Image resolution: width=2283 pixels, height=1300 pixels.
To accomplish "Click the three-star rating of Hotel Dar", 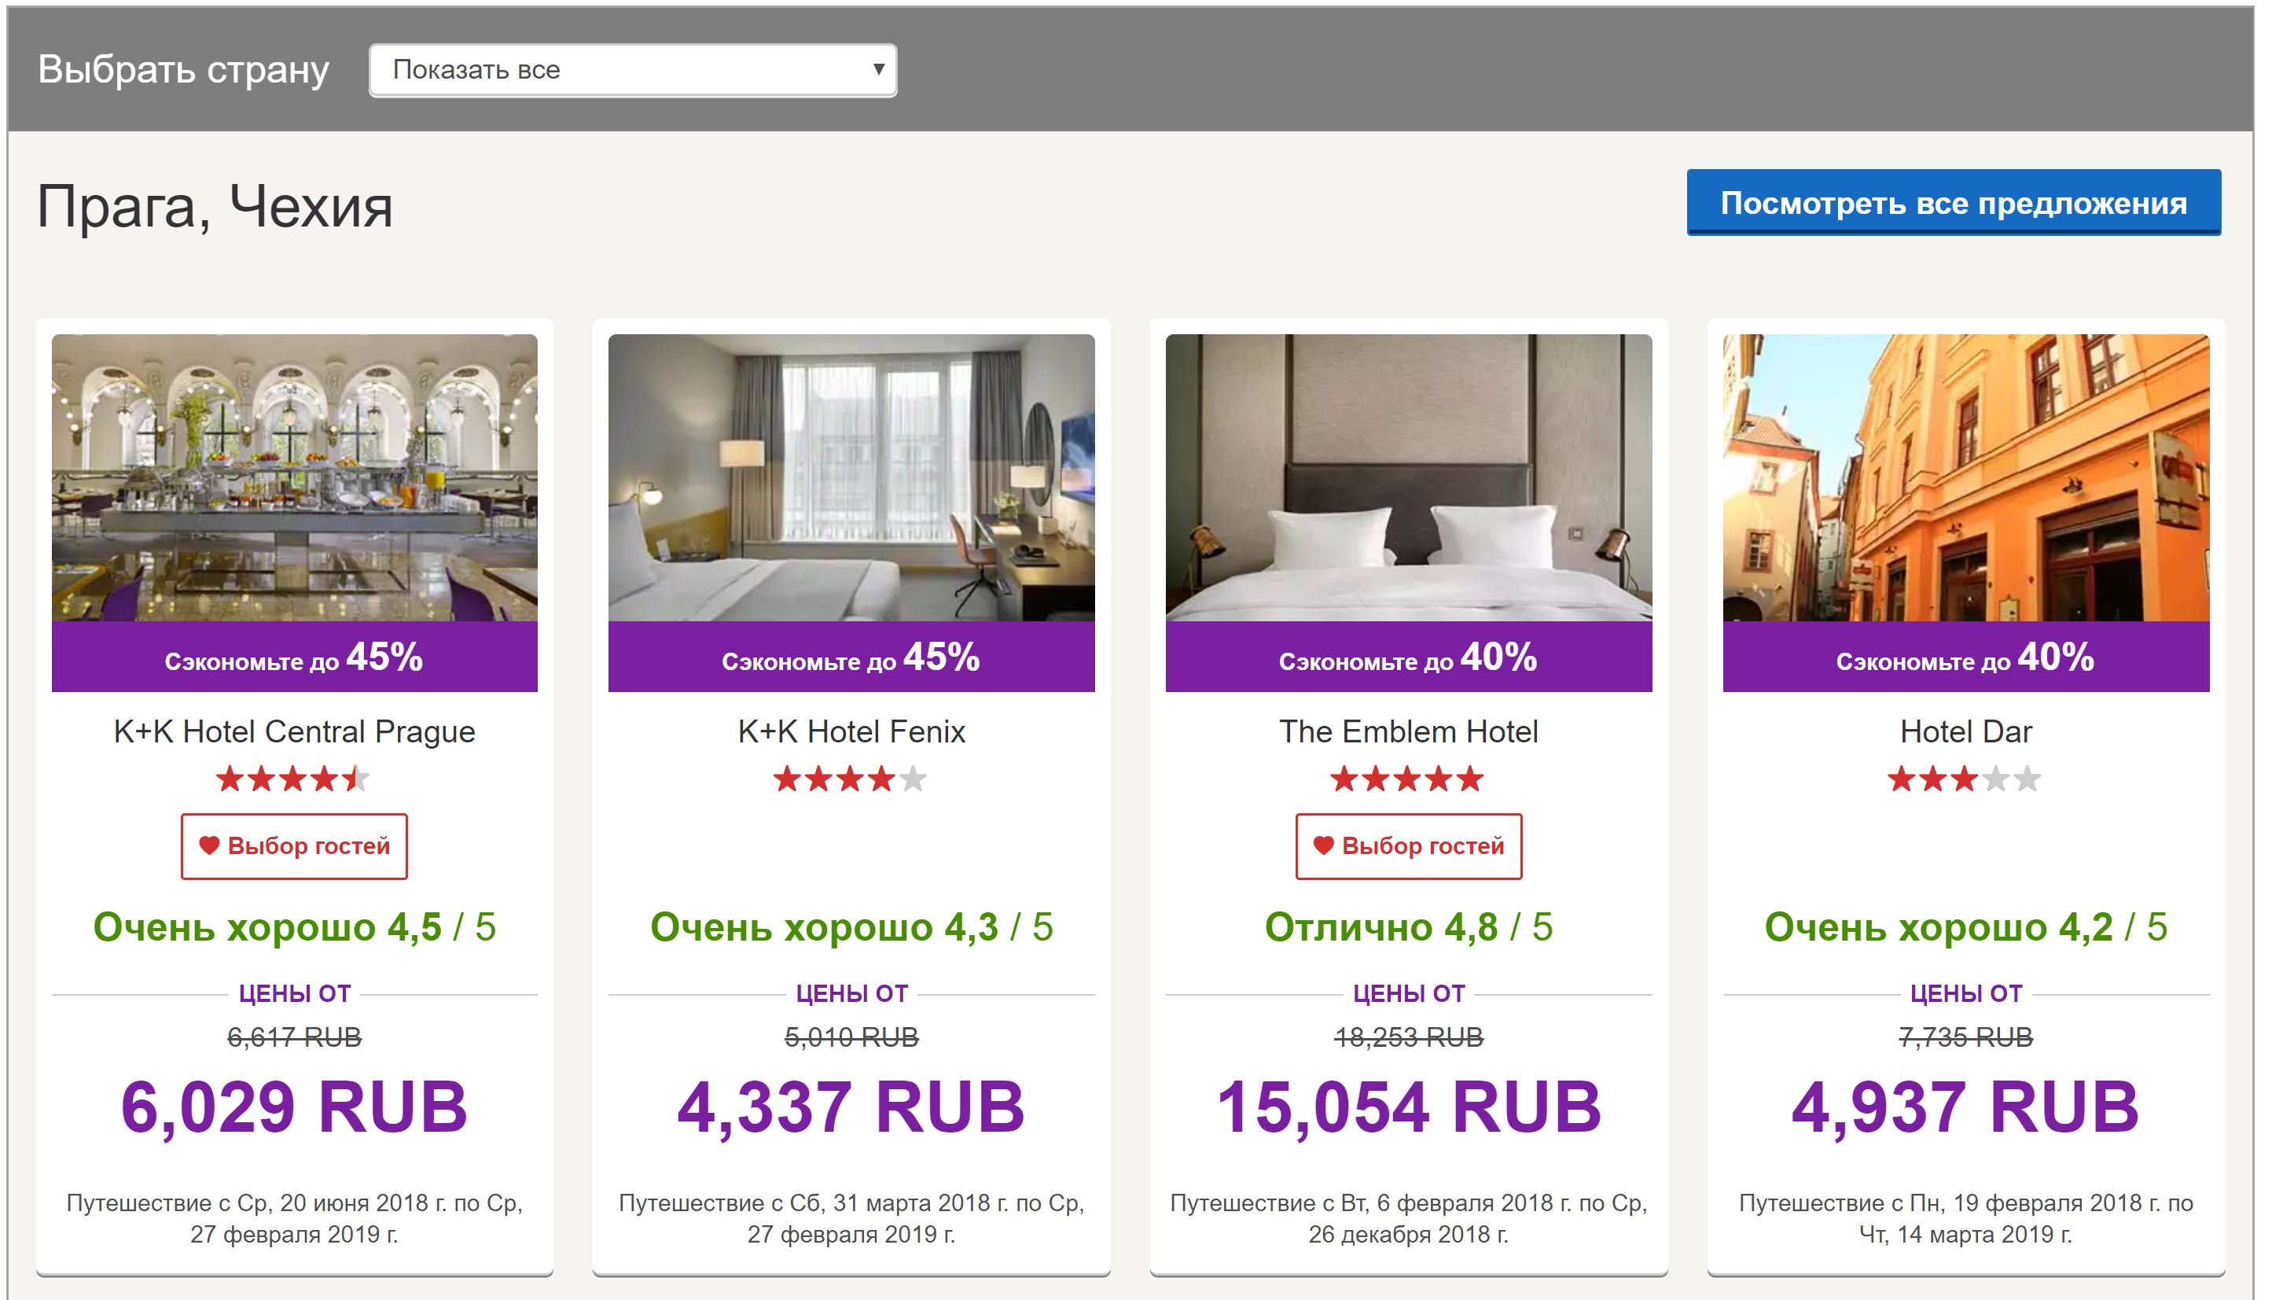I will click(1964, 779).
